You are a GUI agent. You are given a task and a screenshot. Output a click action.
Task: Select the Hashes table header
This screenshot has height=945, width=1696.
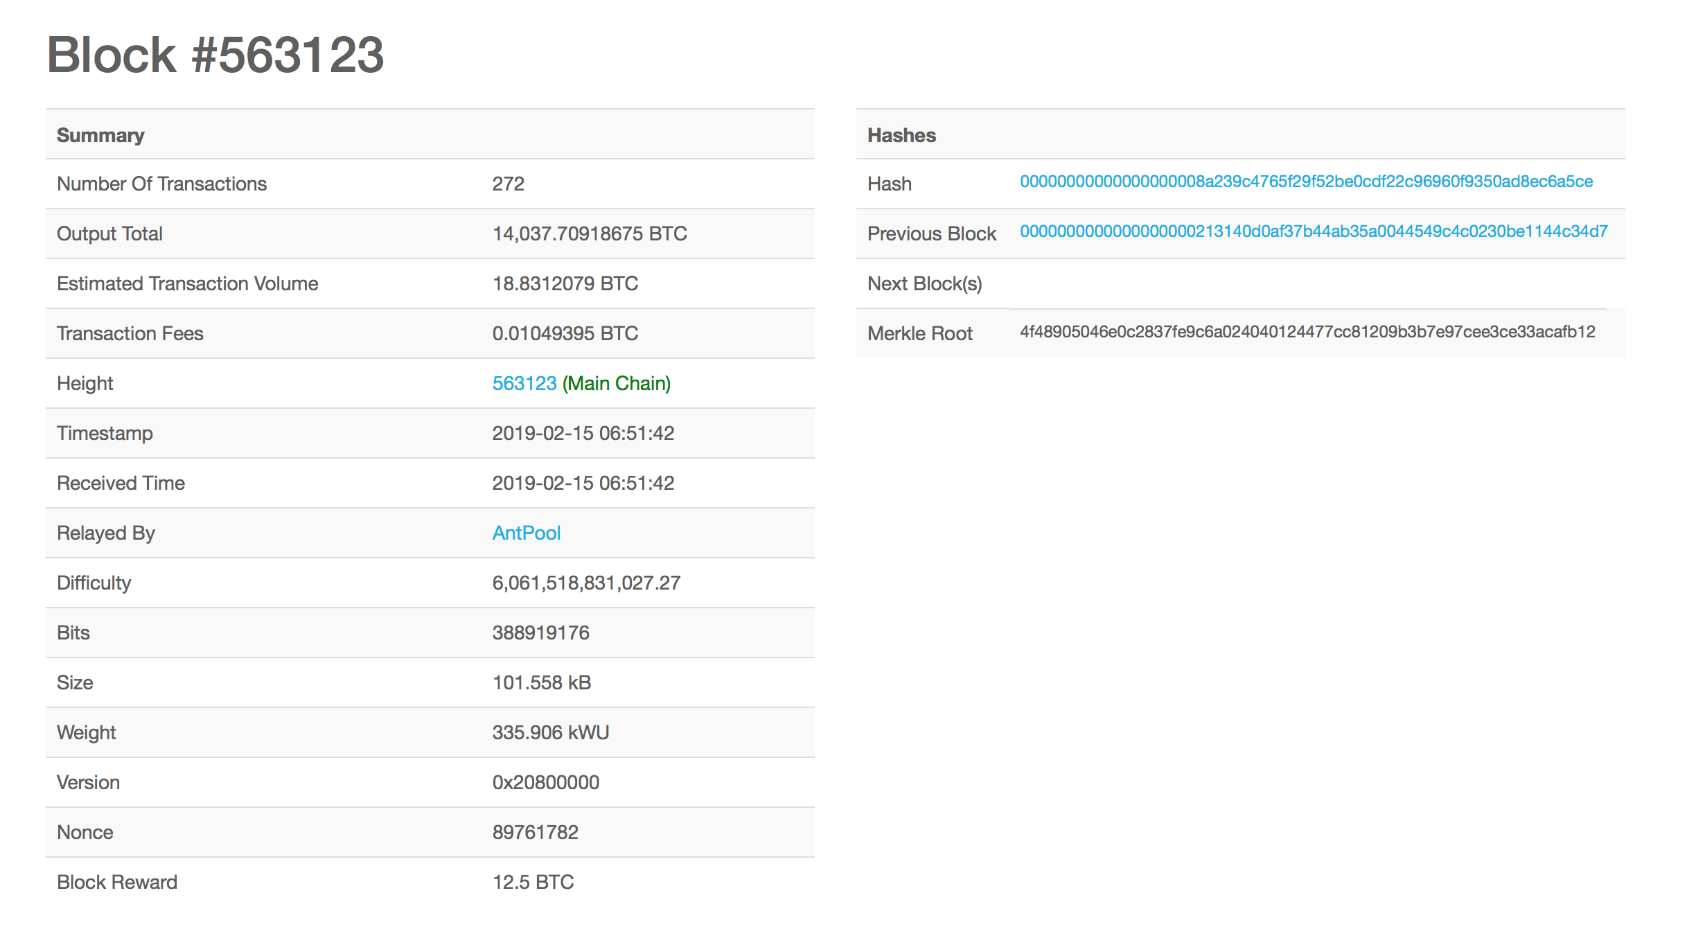[901, 135]
